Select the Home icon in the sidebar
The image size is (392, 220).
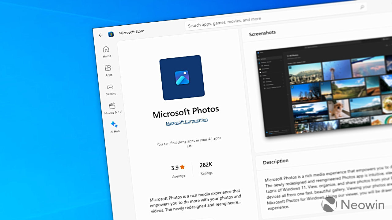[106, 49]
